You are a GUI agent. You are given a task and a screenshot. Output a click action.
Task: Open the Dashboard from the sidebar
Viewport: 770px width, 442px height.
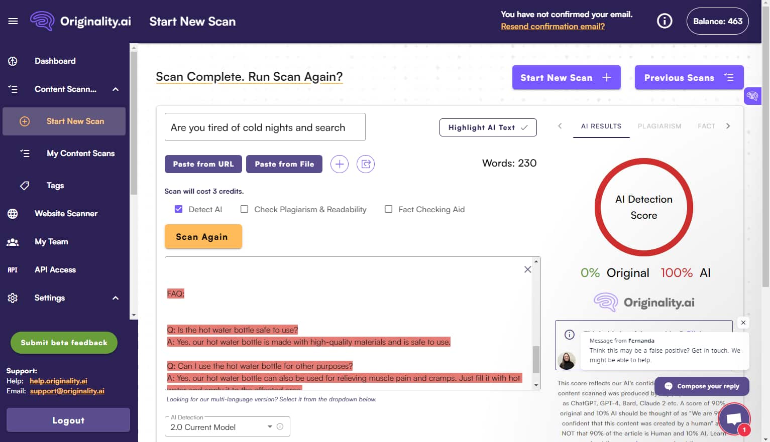click(x=55, y=61)
